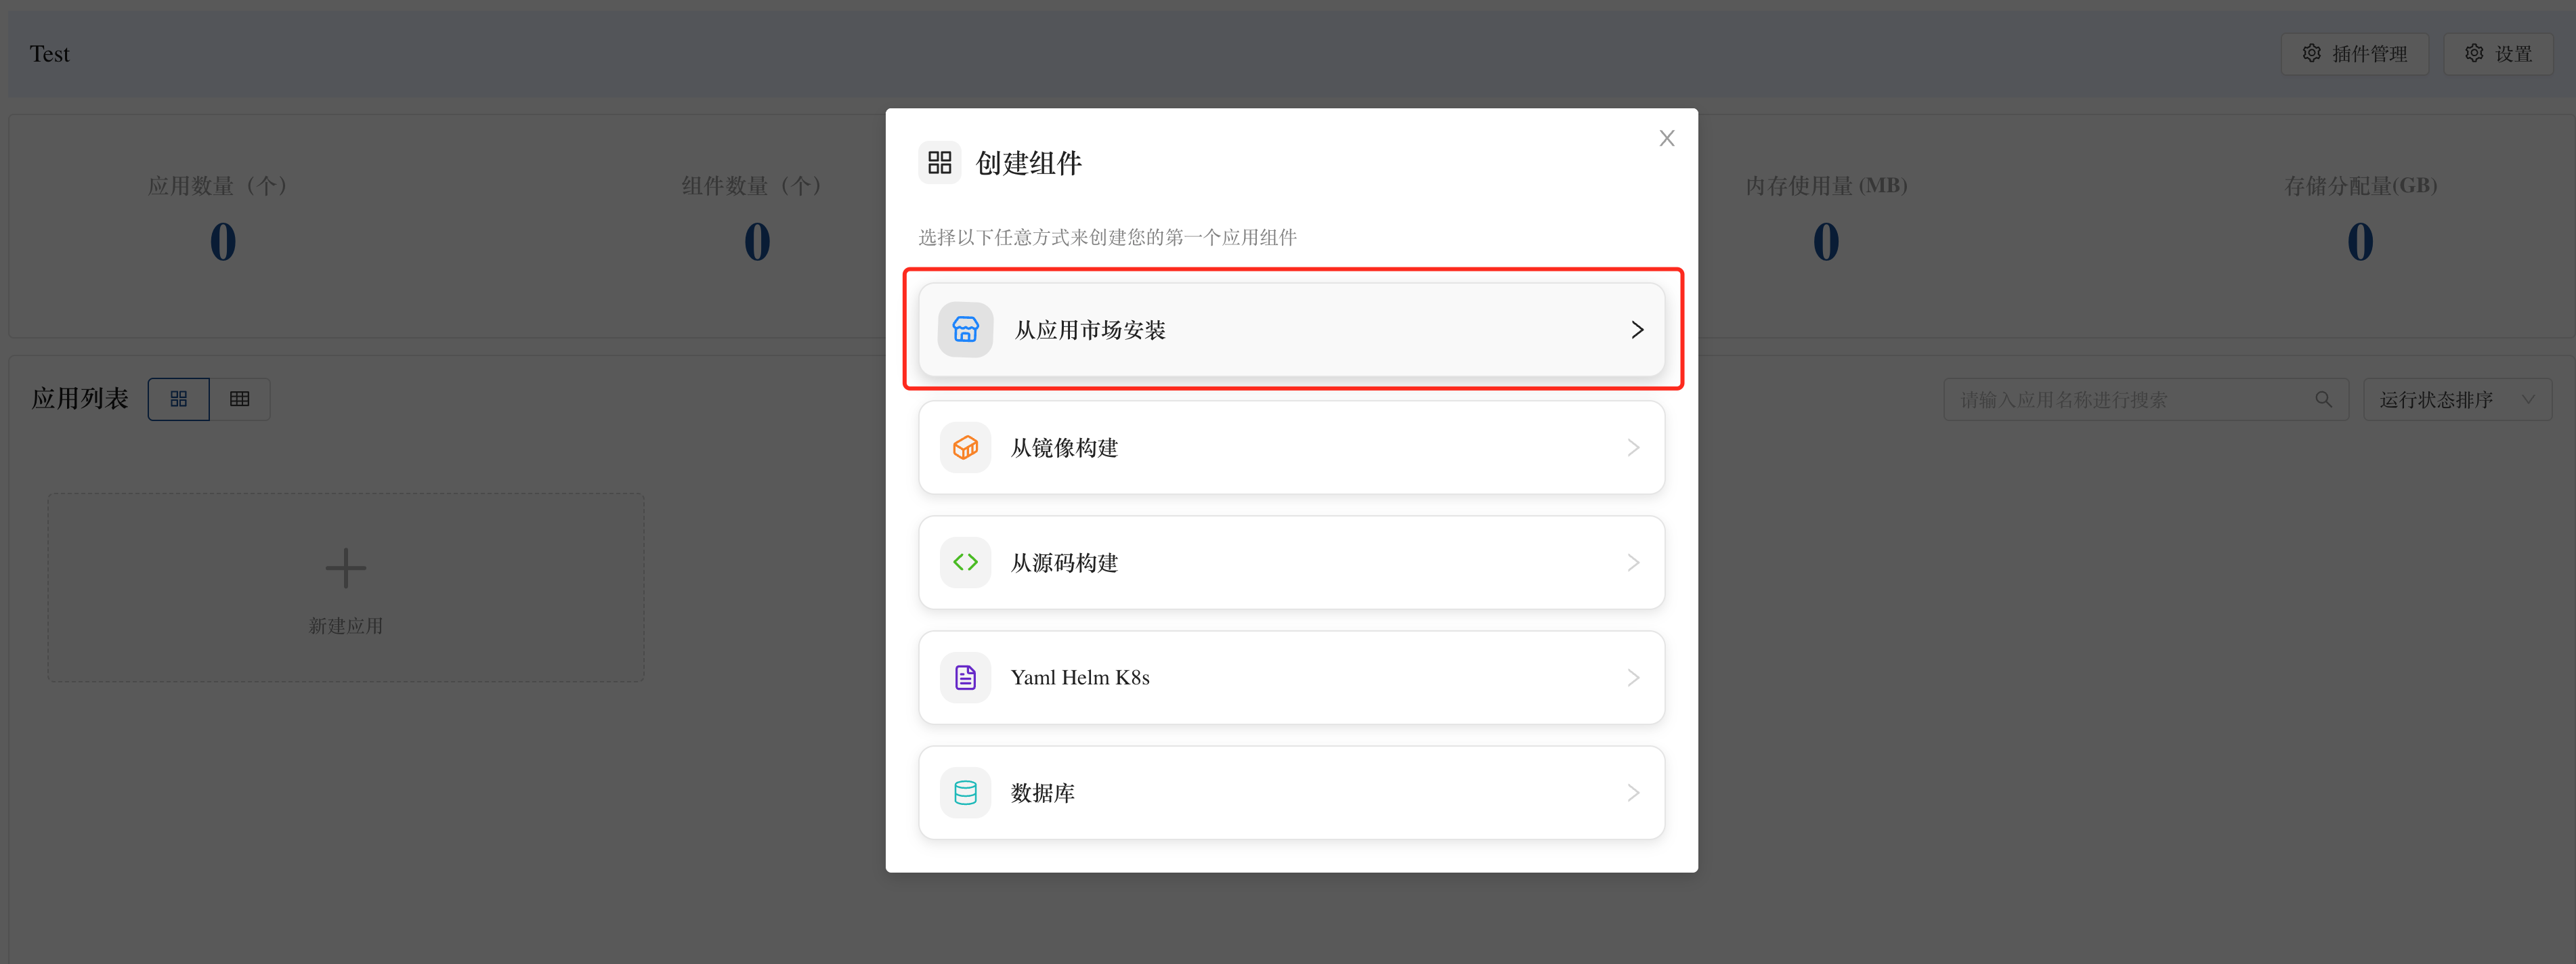2576x964 pixels.
Task: Click the teal database cylinder icon
Action: coord(965,793)
